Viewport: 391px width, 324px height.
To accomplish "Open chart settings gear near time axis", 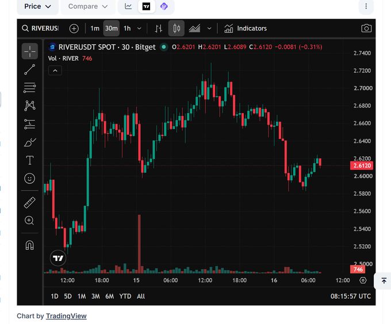I will coord(363,280).
